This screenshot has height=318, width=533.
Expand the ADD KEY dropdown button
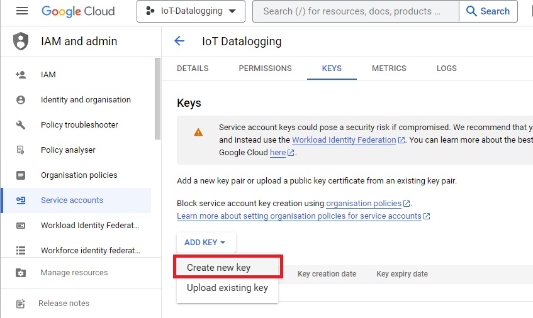coord(206,243)
